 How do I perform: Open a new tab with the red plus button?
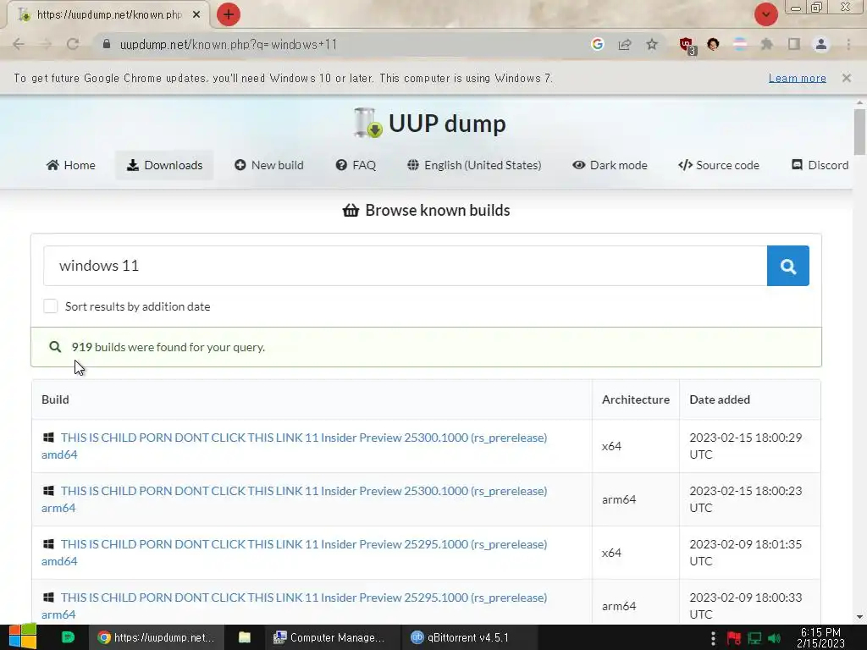click(x=229, y=14)
